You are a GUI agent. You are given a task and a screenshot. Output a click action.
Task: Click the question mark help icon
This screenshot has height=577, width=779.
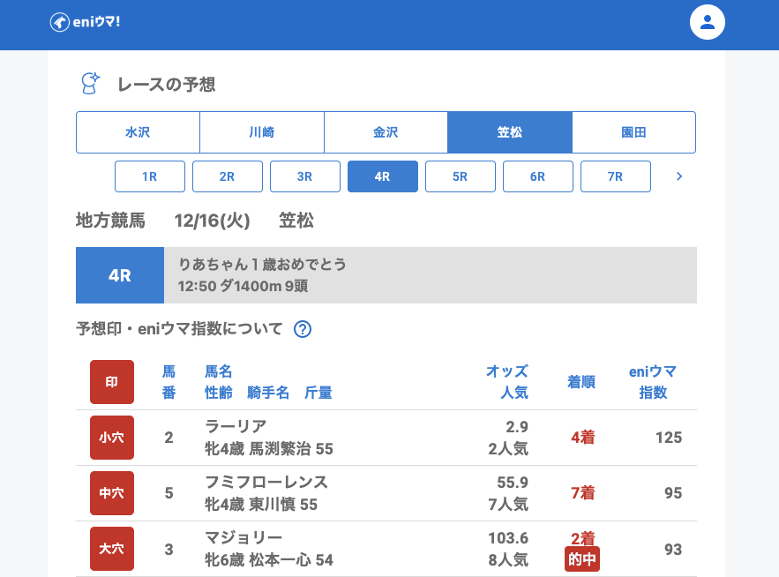point(303,329)
